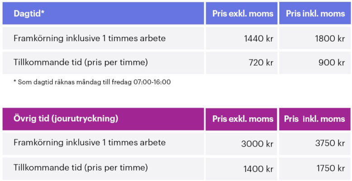
Task: Click 'Tillkommande tid (pris per timme)' under Övrig tid
Action: (x=81, y=168)
